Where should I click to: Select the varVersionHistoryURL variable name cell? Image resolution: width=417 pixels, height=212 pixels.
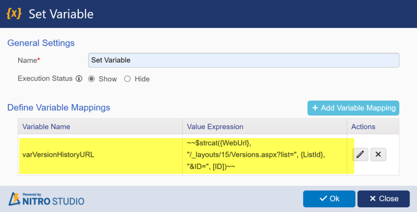[x=58, y=155]
